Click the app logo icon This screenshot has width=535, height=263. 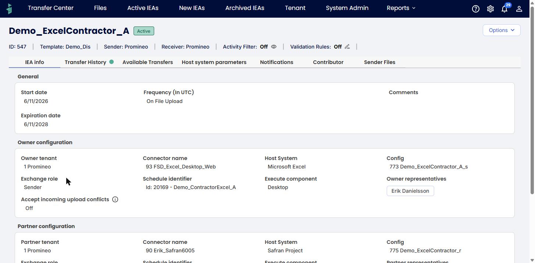pyautogui.click(x=9, y=8)
